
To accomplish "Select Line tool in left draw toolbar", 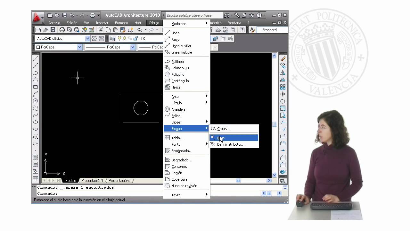I will [x=36, y=59].
